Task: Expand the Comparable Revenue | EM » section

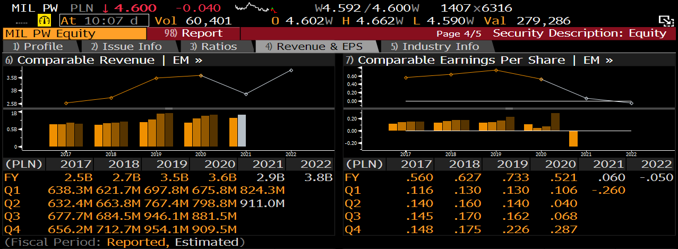Action: pyautogui.click(x=104, y=60)
